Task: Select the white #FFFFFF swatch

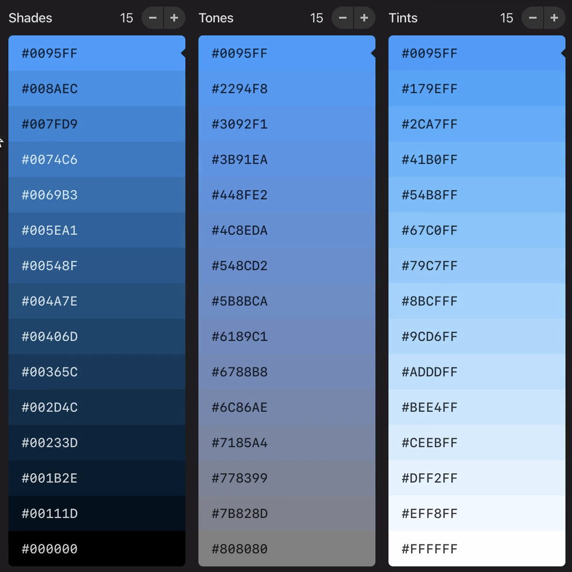Action: (477, 549)
